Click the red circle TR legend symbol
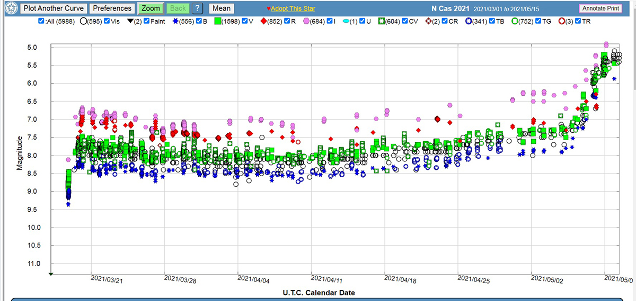This screenshot has width=636, height=301. 561,22
